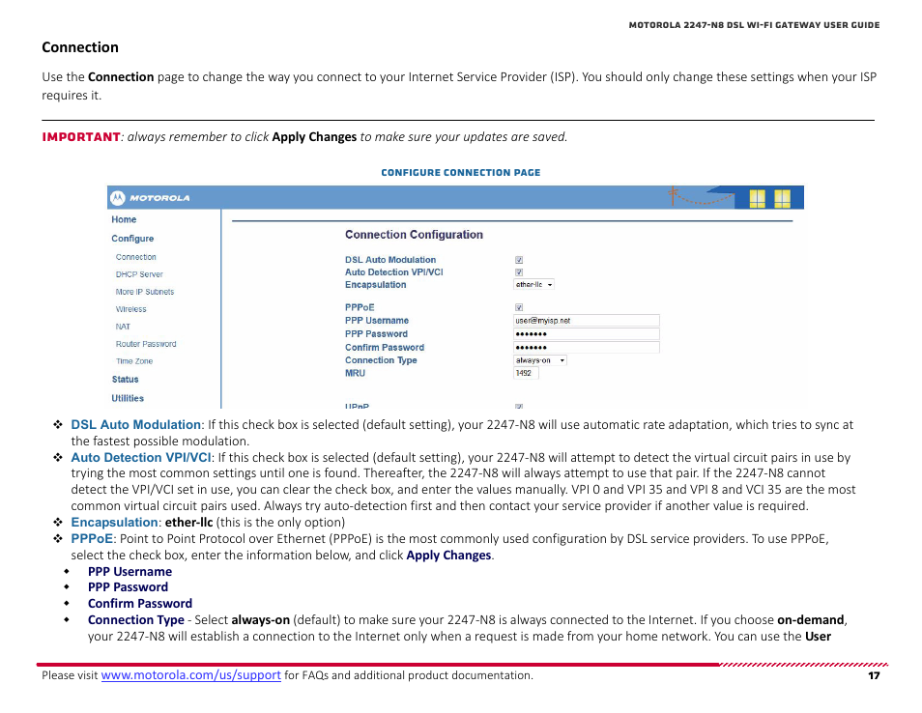
Task: Click the MRU value field
Action: click(526, 373)
